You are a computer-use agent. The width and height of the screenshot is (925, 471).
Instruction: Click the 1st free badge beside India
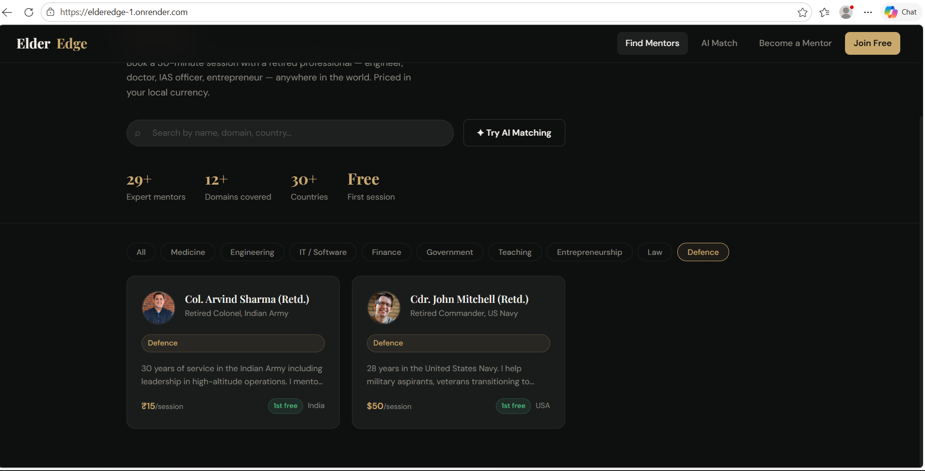tap(286, 406)
